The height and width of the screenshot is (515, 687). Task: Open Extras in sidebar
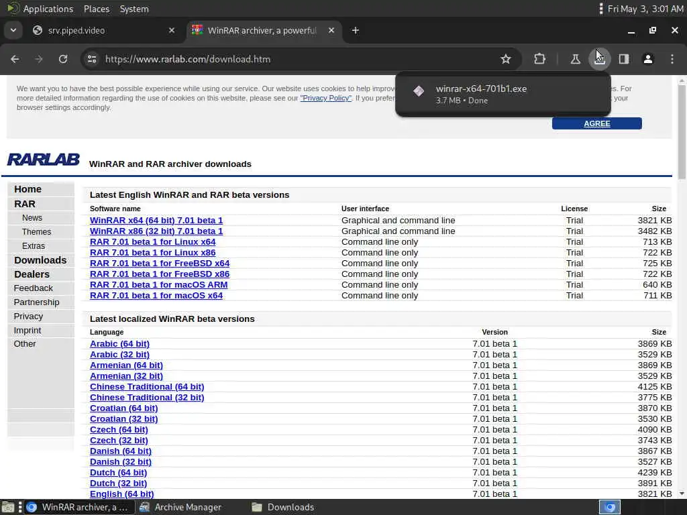tap(34, 246)
